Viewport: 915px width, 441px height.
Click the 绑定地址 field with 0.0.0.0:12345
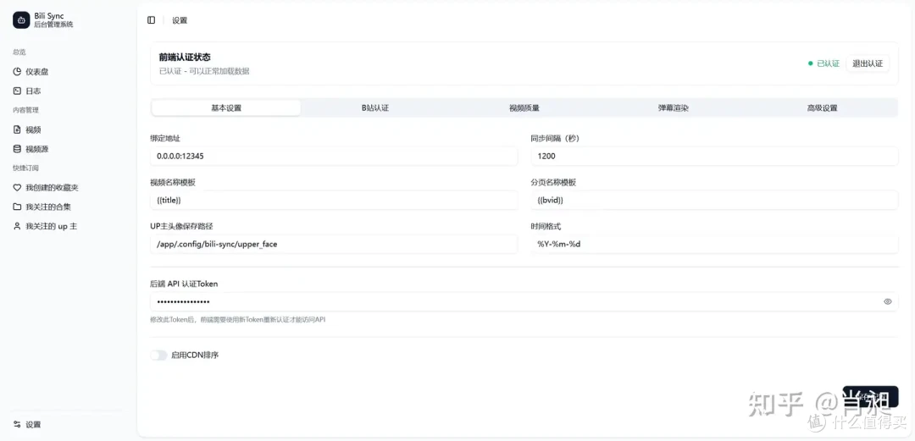tap(334, 157)
